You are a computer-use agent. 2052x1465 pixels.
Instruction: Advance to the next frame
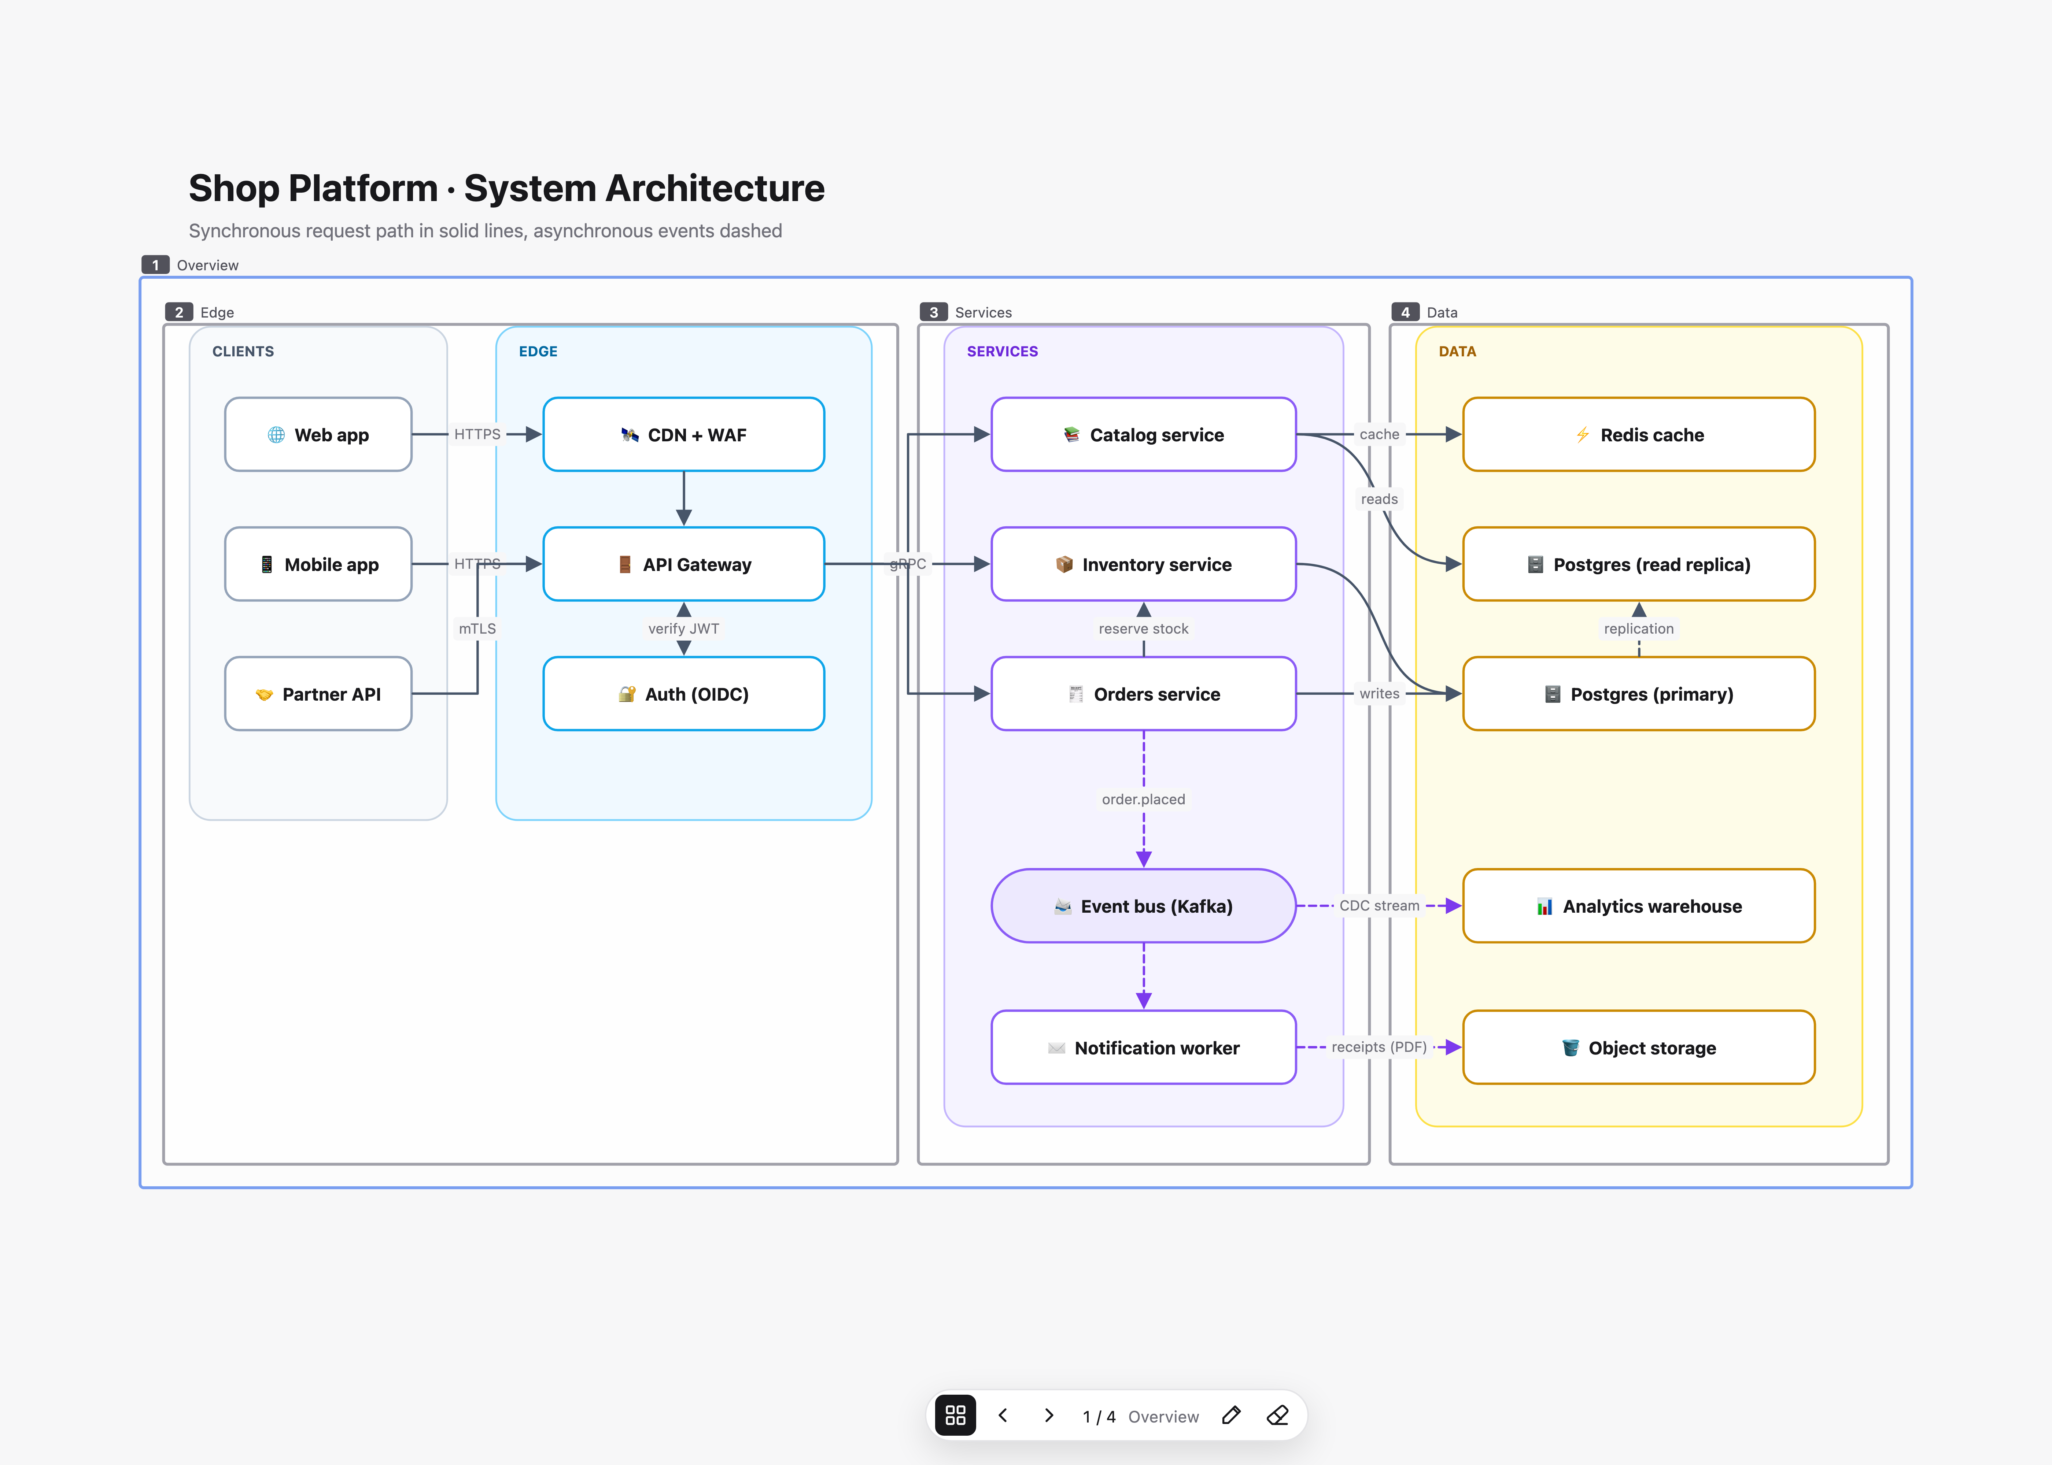[1049, 1416]
